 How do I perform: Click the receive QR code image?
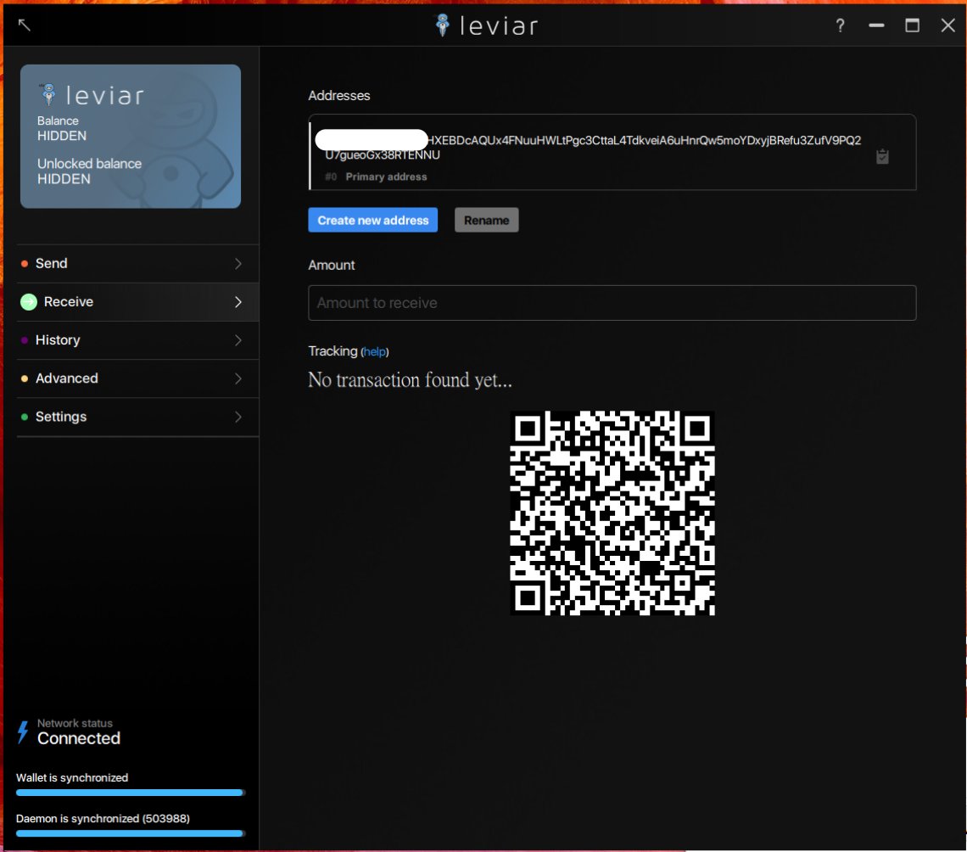(612, 513)
